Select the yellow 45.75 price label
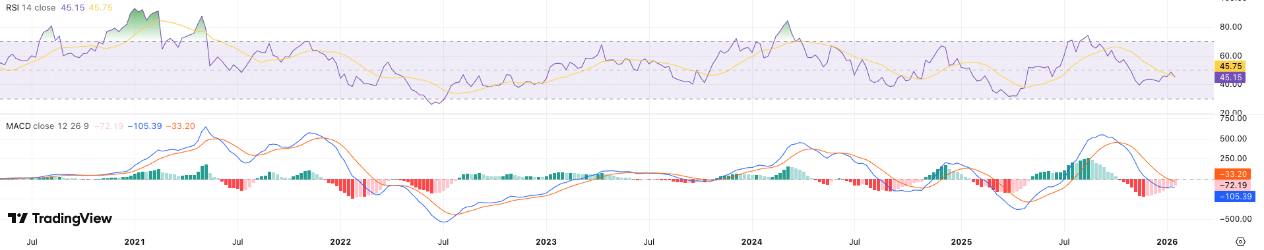The height and width of the screenshot is (250, 1264). coord(1230,66)
